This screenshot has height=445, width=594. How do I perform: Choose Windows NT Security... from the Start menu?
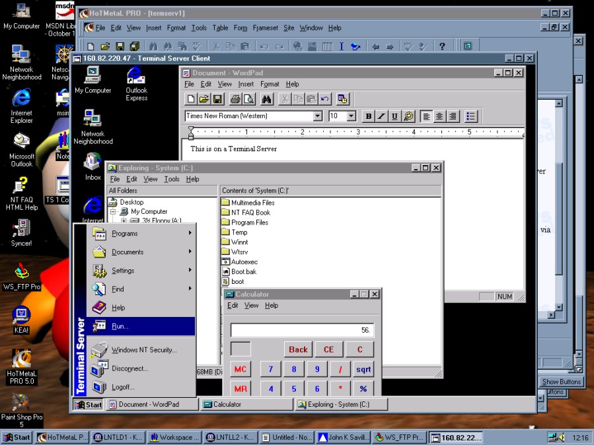[141, 350]
